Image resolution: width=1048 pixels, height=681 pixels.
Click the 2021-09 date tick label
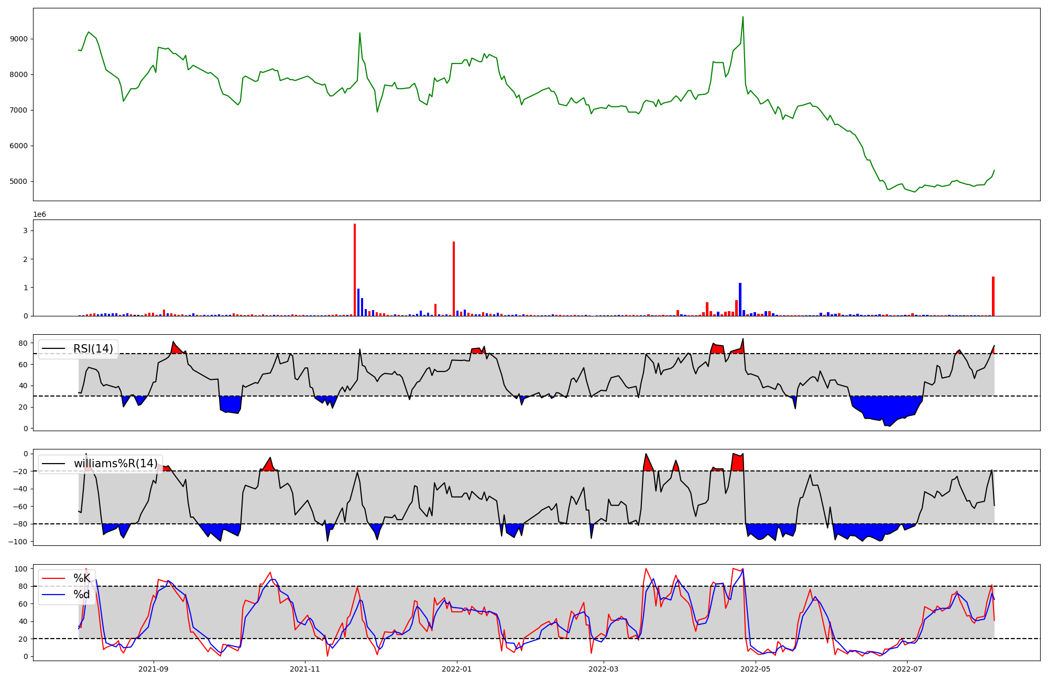click(x=154, y=669)
